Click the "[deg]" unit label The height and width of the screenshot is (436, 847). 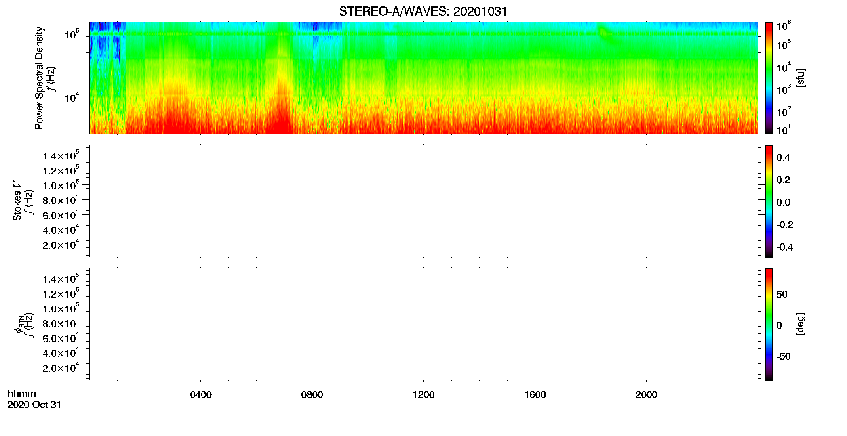tap(801, 324)
